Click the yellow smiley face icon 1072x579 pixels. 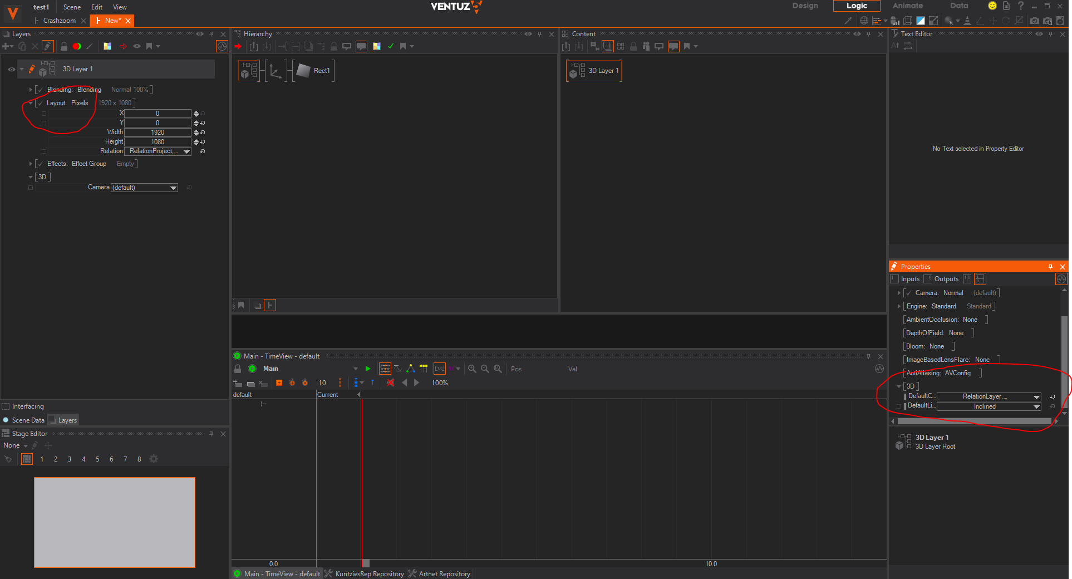(x=992, y=6)
